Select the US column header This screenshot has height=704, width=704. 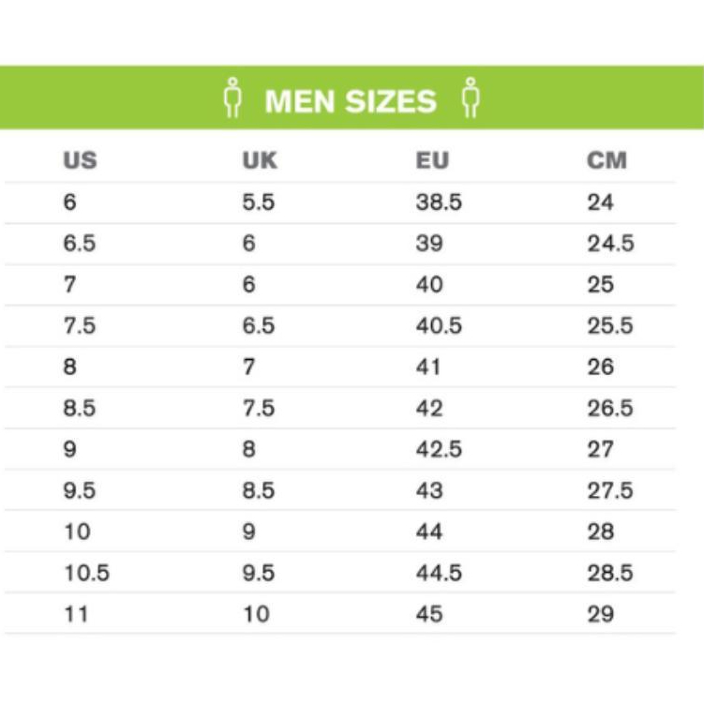[80, 160]
